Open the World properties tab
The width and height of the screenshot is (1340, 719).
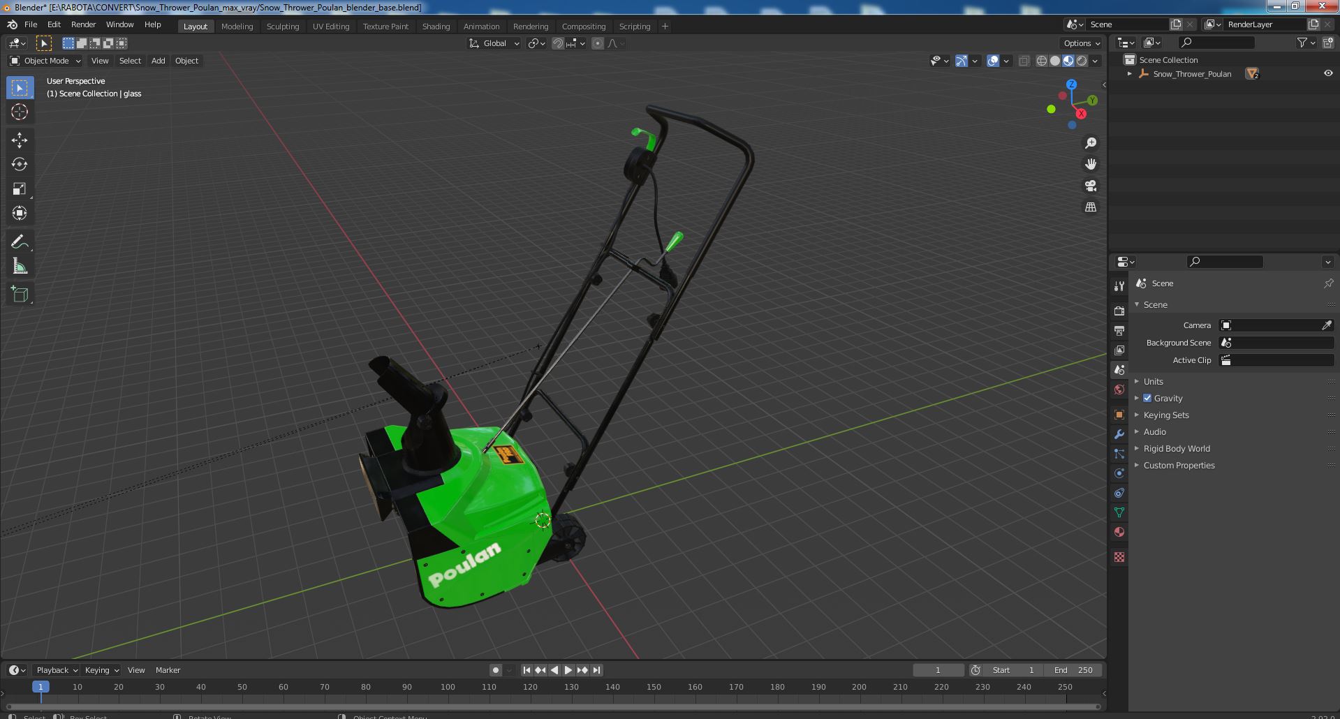(1119, 390)
